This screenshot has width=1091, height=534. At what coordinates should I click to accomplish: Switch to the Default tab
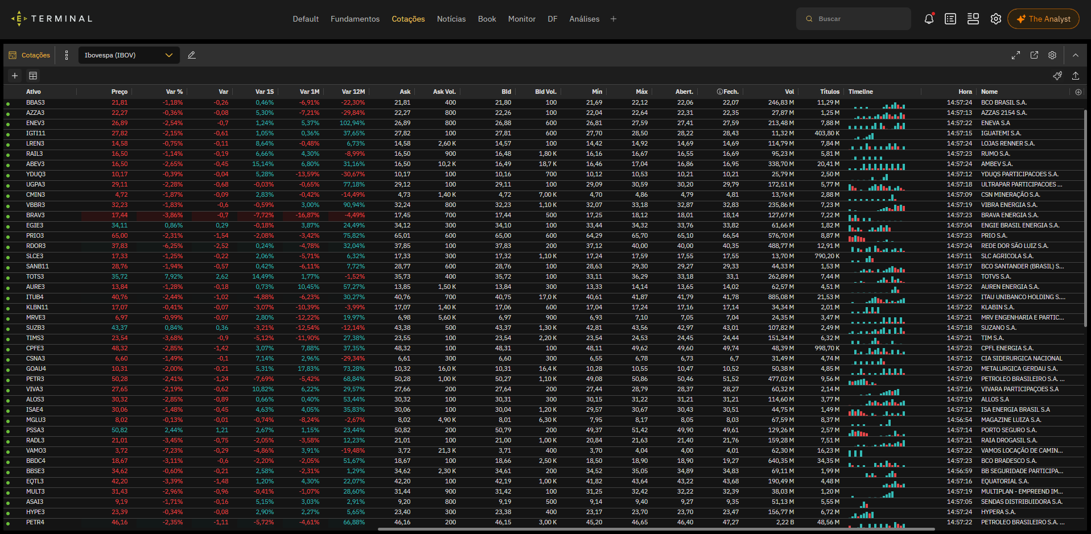click(306, 19)
